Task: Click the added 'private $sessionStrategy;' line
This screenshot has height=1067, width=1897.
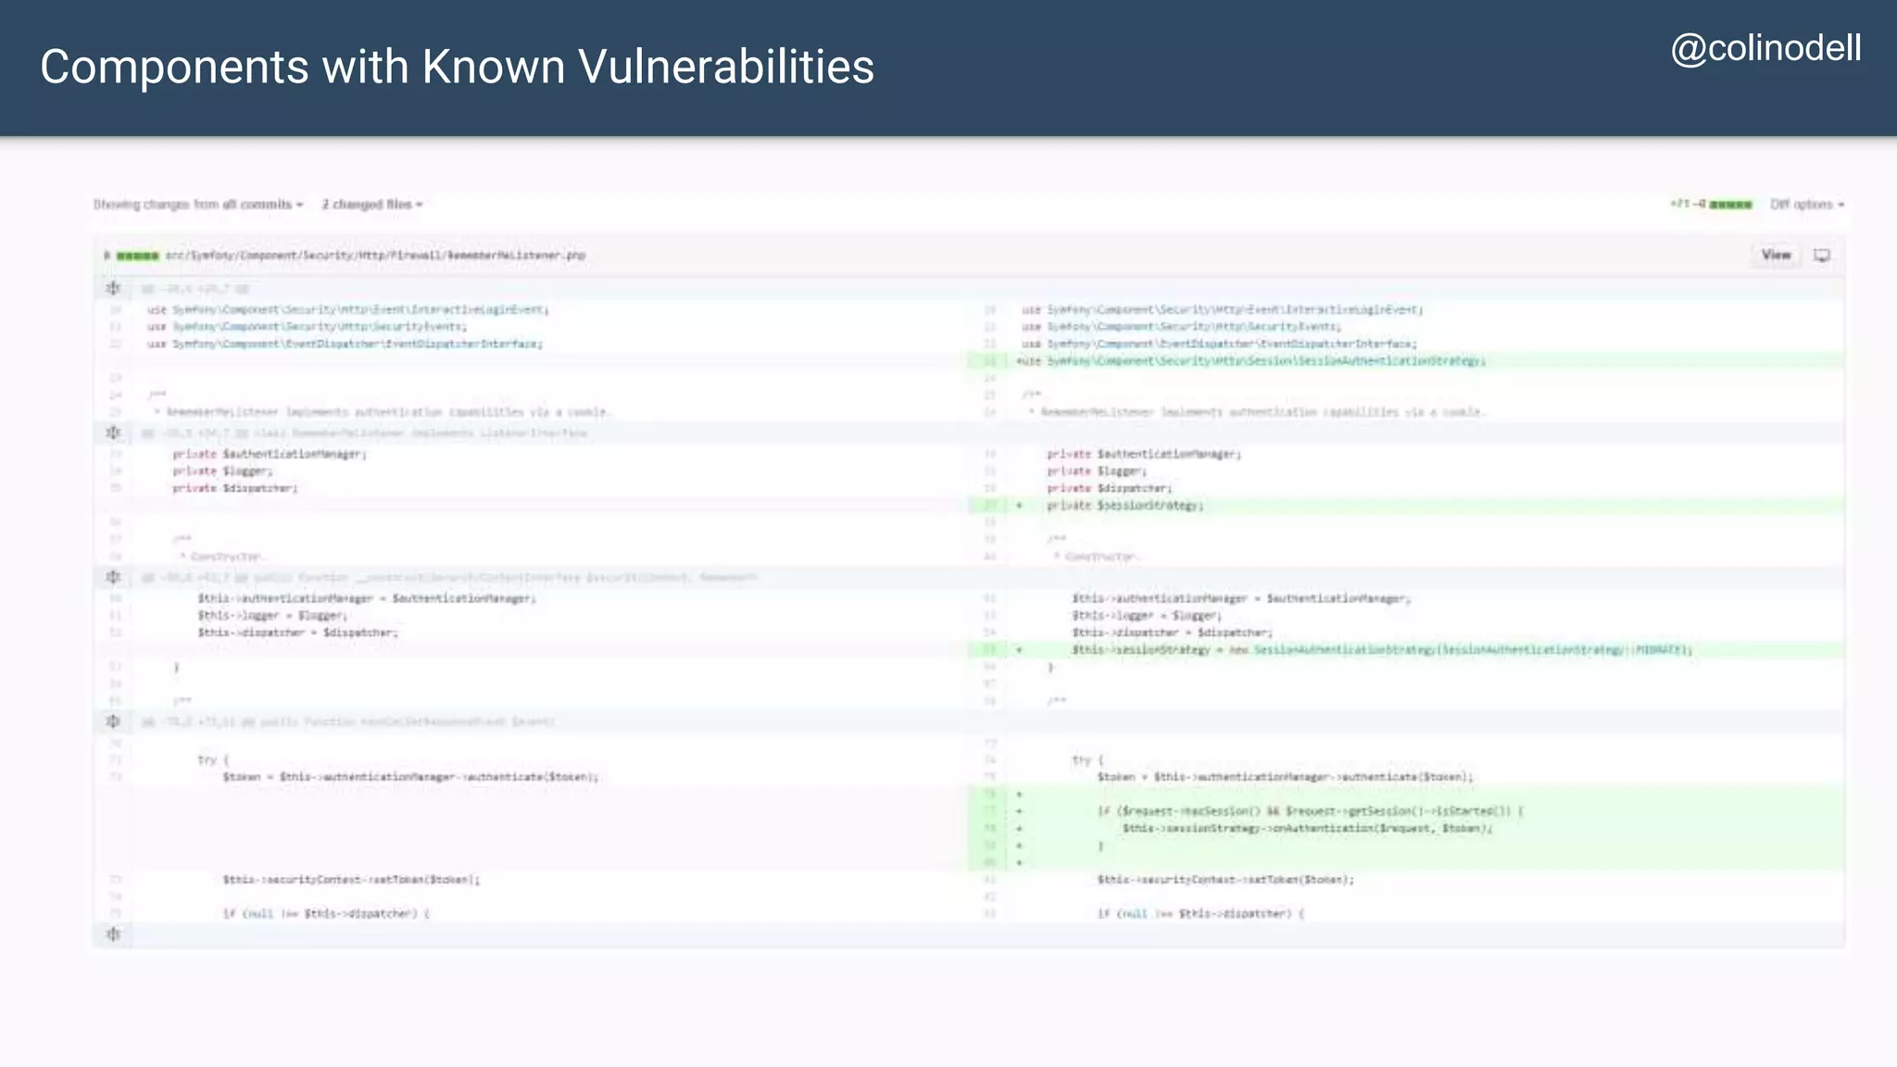Action: pyautogui.click(x=1406, y=506)
